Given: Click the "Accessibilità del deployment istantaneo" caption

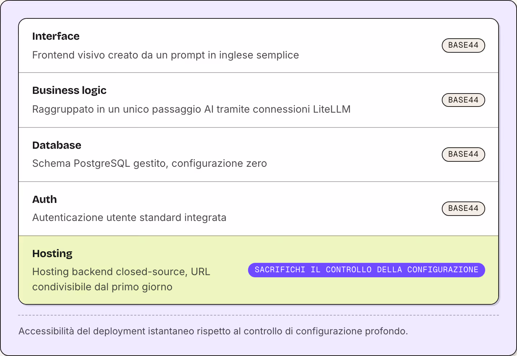Looking at the screenshot, I should [x=213, y=331].
